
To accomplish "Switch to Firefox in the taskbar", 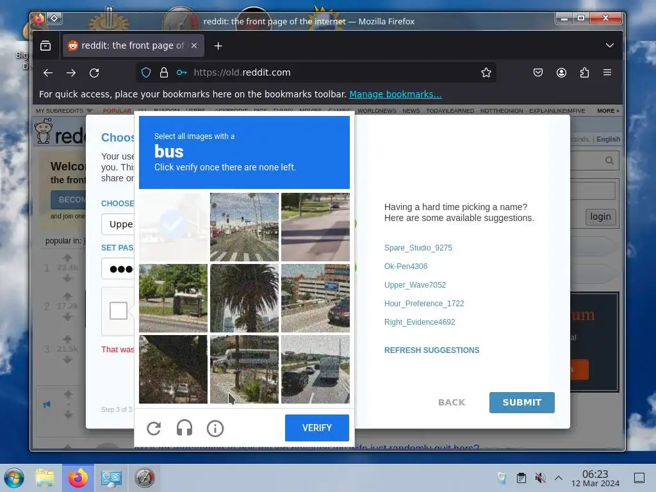I will (78, 478).
